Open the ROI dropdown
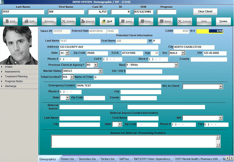This screenshot has width=234, height=162. point(221,118)
